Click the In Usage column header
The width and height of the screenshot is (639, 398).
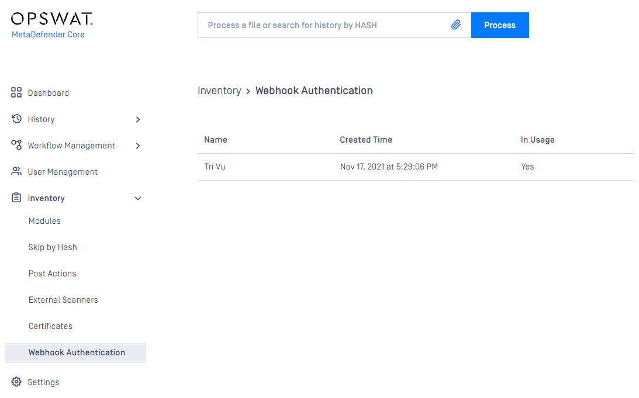tap(537, 140)
